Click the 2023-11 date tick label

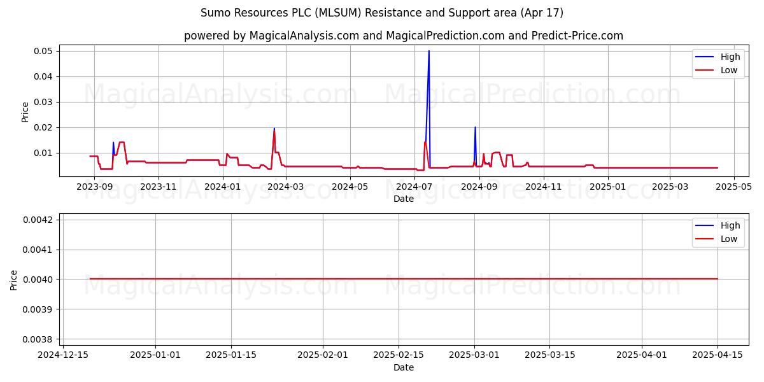tap(158, 187)
